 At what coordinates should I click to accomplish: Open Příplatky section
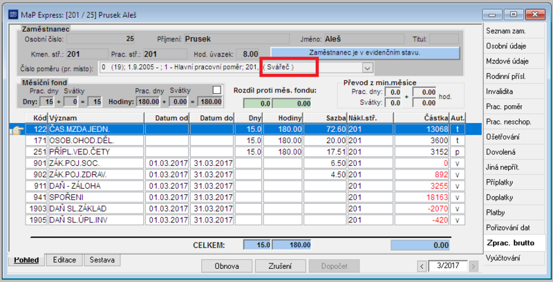tap(514, 182)
